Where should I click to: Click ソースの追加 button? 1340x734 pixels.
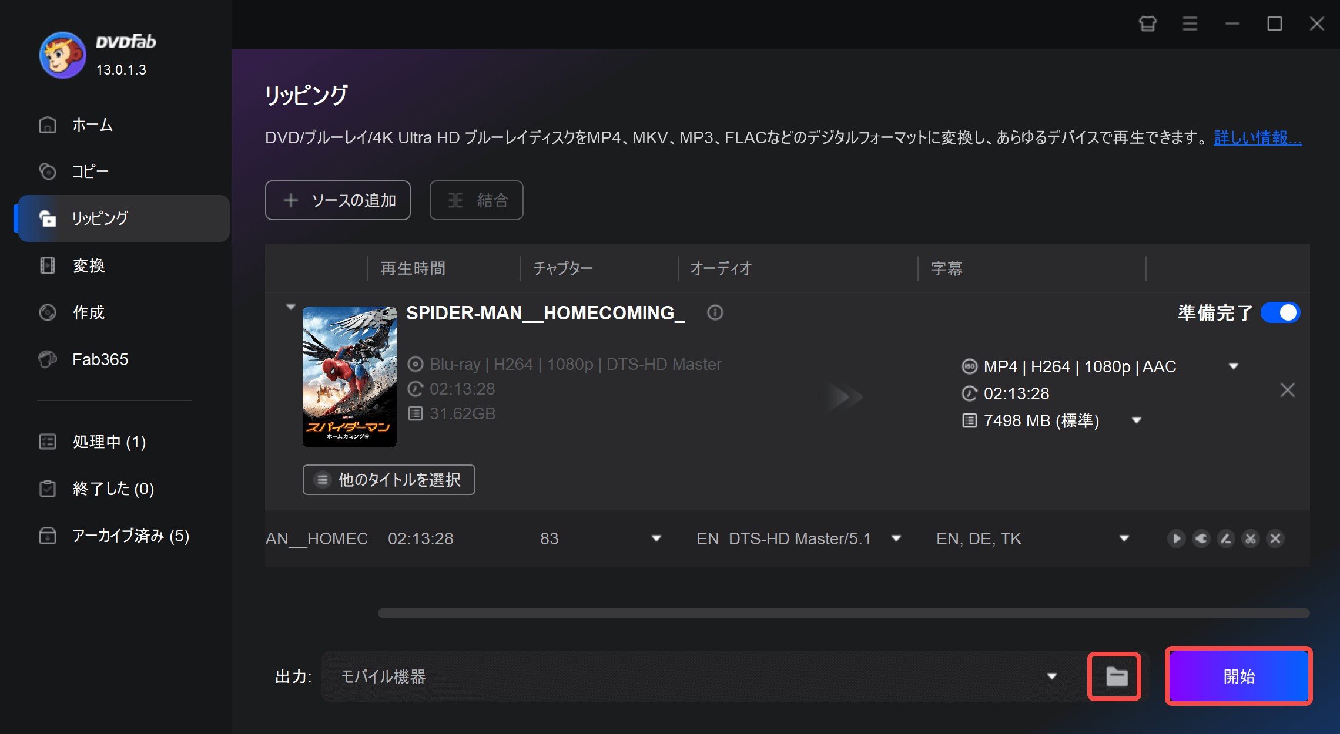pyautogui.click(x=338, y=200)
